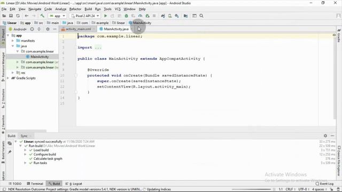This screenshot has height=192, width=342.
Task: Click the Open folder toolbar icon
Action: (4, 16)
